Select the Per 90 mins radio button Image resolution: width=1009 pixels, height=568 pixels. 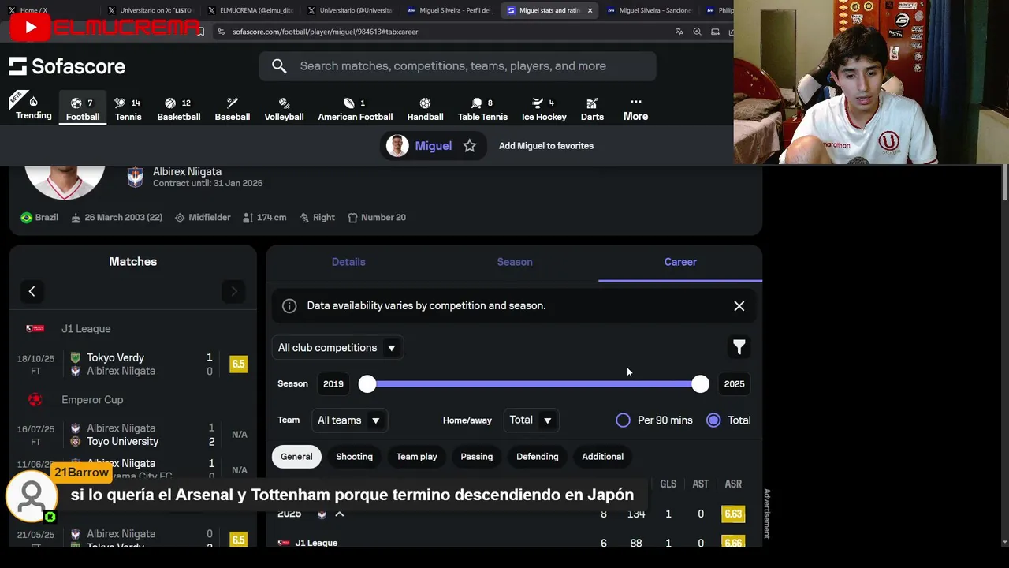click(623, 420)
